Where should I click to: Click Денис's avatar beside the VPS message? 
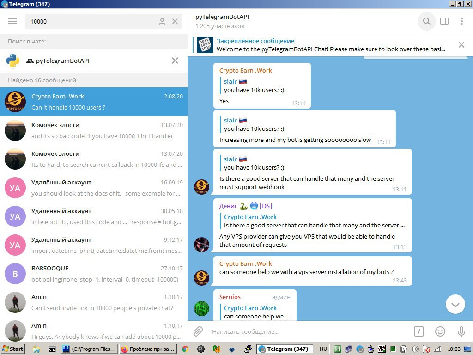pos(201,245)
